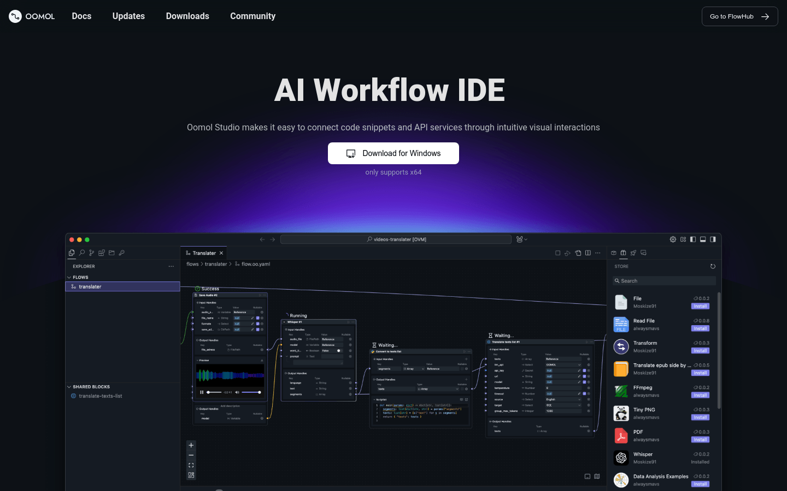
Task: Click the split editor icon in editor toolbar
Action: coord(588,253)
